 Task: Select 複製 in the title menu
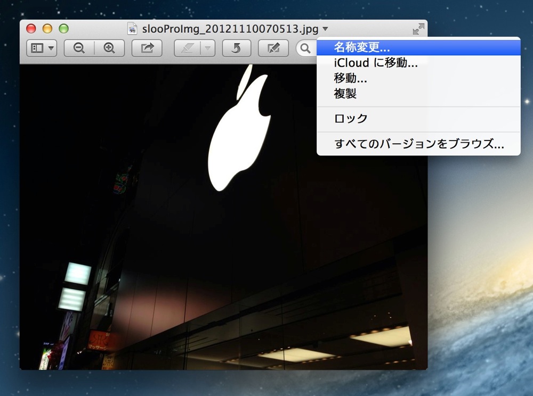tap(418, 93)
